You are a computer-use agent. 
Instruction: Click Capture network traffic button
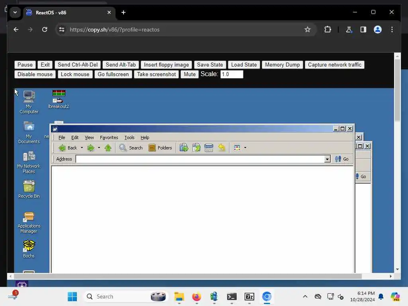point(335,65)
